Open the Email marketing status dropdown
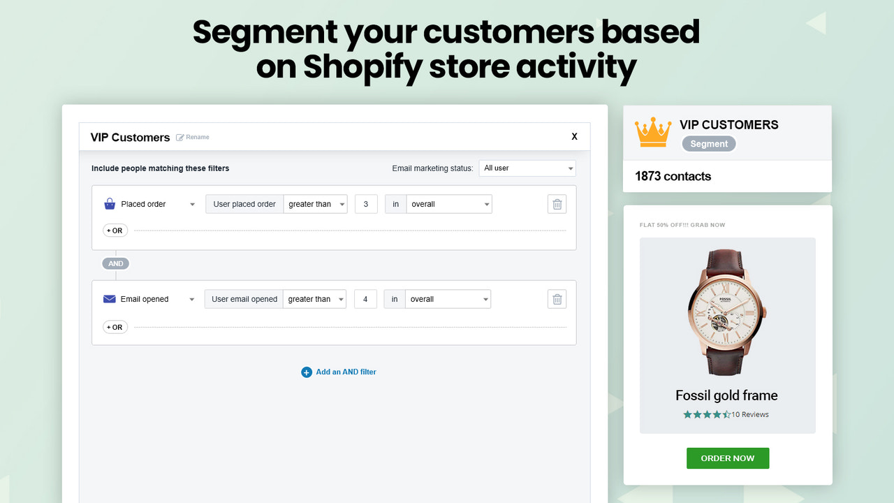The image size is (894, 503). [527, 168]
